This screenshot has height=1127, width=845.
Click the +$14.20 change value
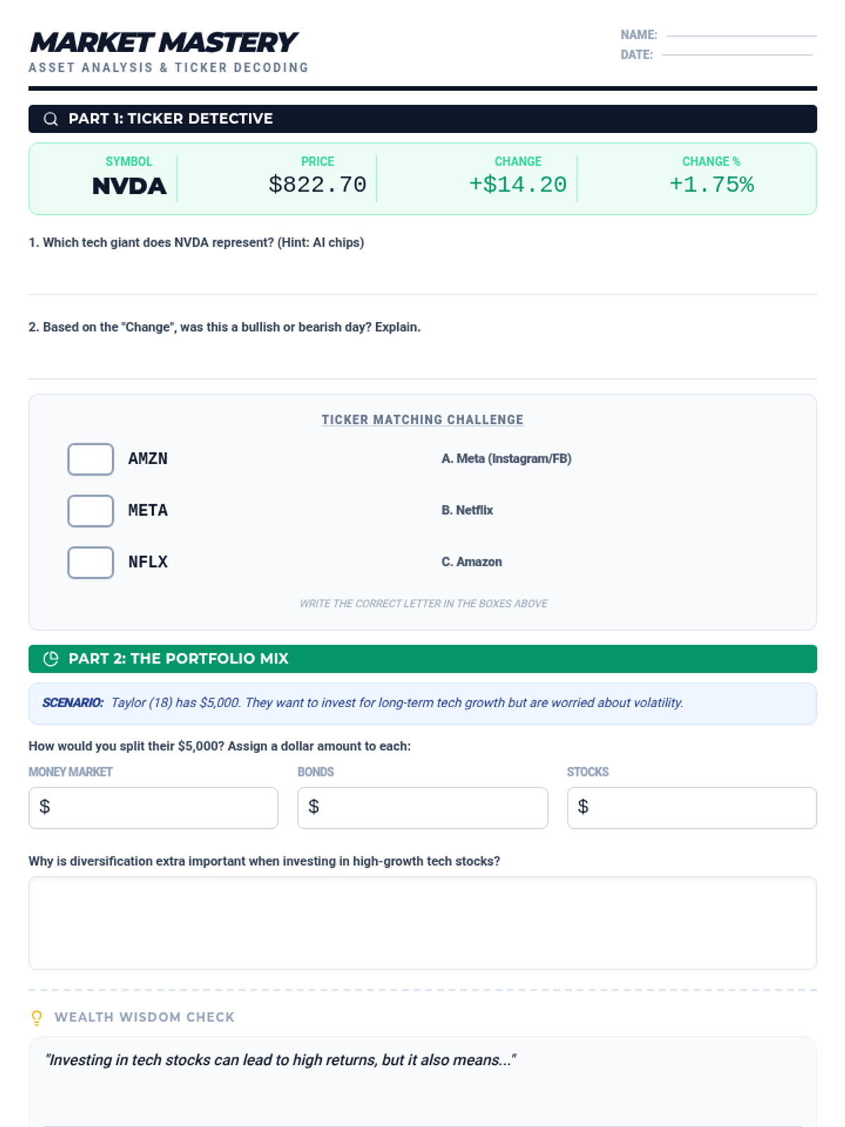click(x=518, y=185)
